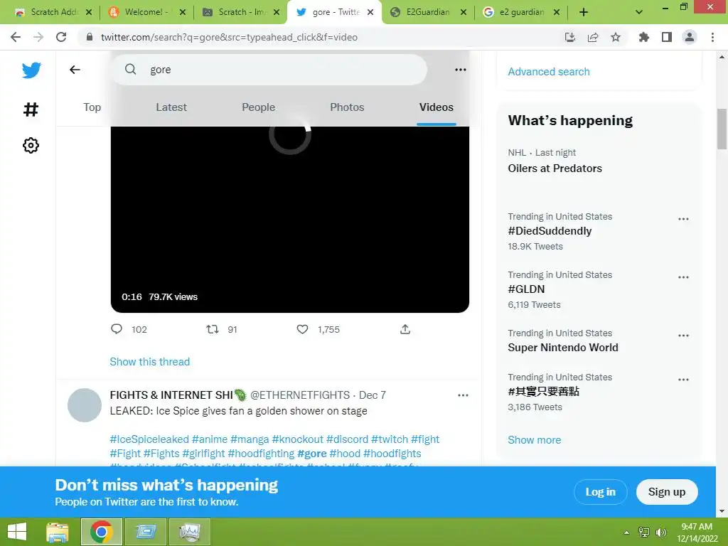Open search options three-dot menu
Viewport: 728px width, 546px height.
[x=461, y=70]
